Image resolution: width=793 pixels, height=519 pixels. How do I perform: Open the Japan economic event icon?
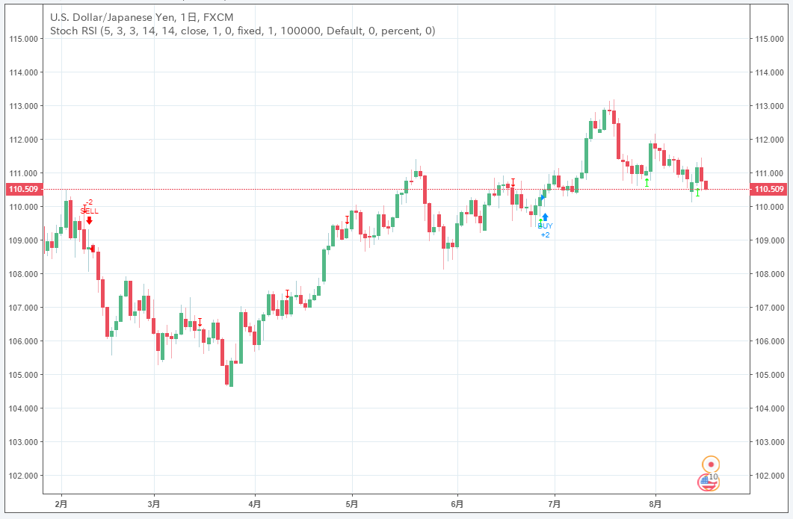pos(711,464)
